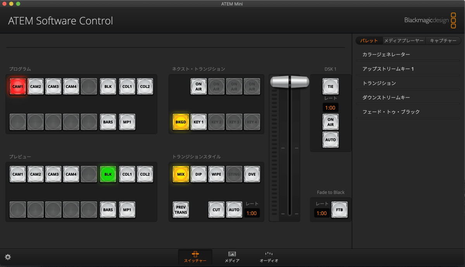This screenshot has width=465, height=267.
Task: Open the オーディオ audio mixer page
Action: [269, 257]
